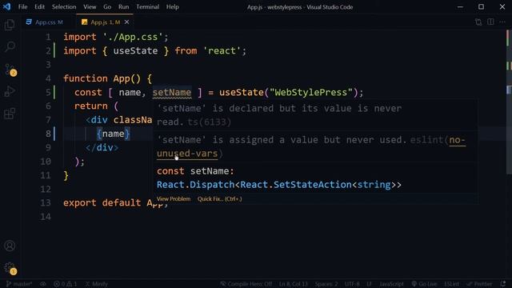The width and height of the screenshot is (512, 288).
Task: Open Problems via errors and warnings count
Action: pos(66,284)
